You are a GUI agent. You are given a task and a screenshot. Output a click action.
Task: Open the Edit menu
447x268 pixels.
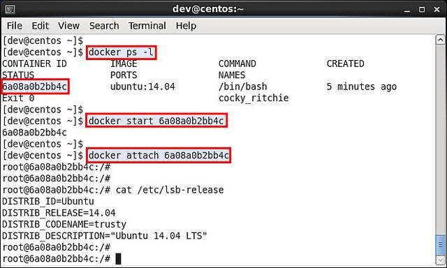point(41,26)
